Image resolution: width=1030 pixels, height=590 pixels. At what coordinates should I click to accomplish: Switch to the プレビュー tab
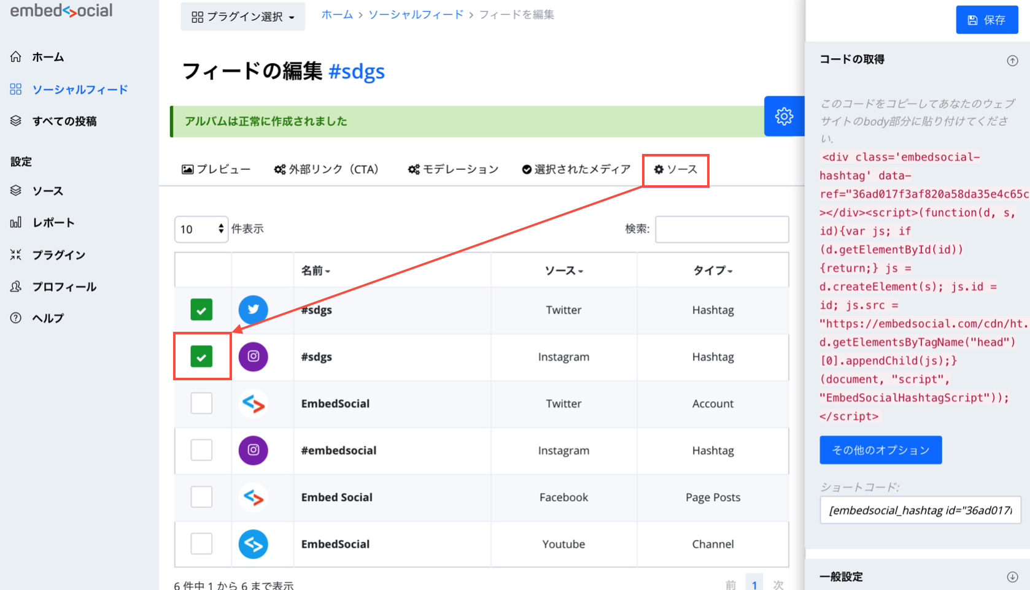(x=216, y=169)
